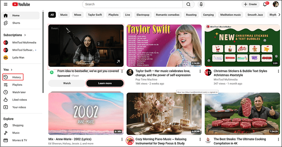This screenshot has width=282, height=147.
Task: Open Pop Time Machine channel name
Action: 146,79
